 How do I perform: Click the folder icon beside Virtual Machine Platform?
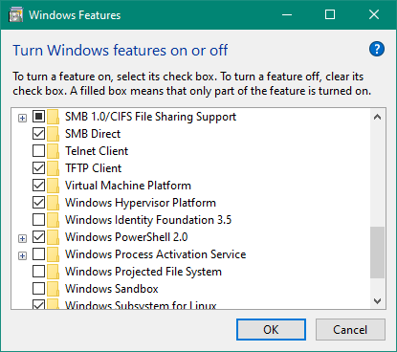pos(54,186)
